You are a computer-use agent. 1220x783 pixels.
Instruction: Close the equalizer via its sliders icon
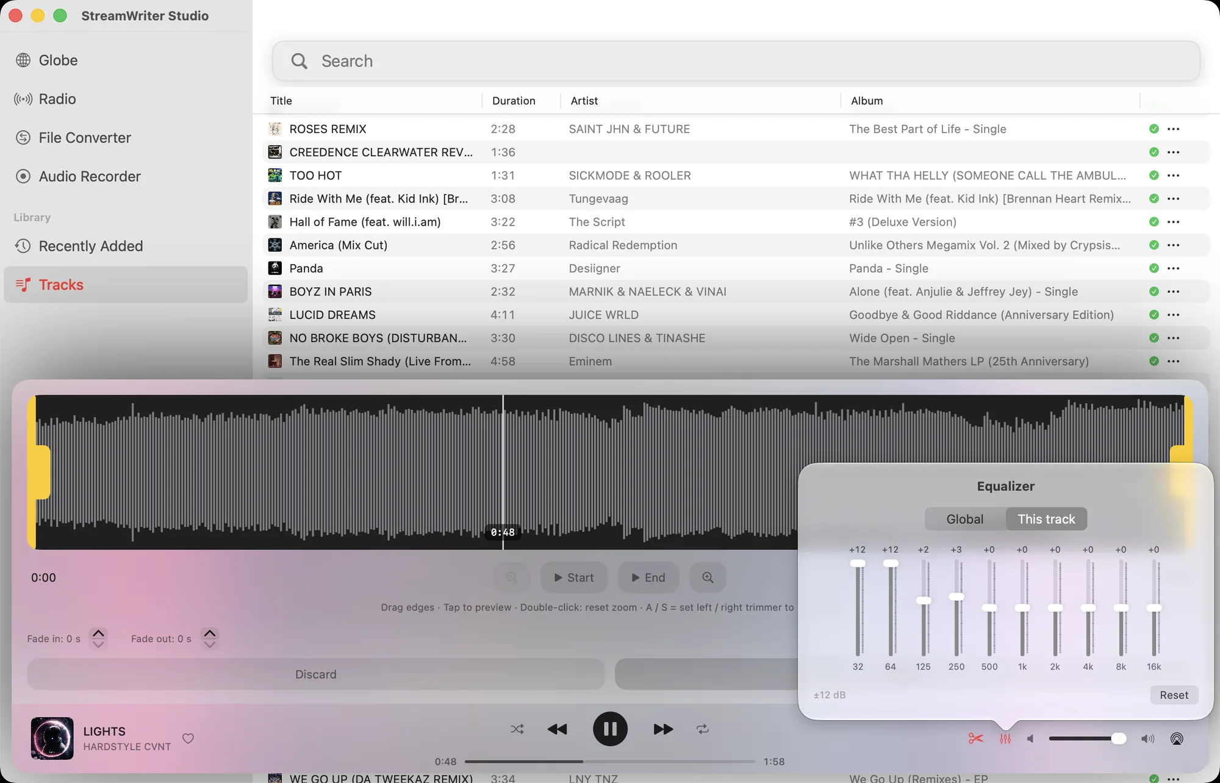1005,739
